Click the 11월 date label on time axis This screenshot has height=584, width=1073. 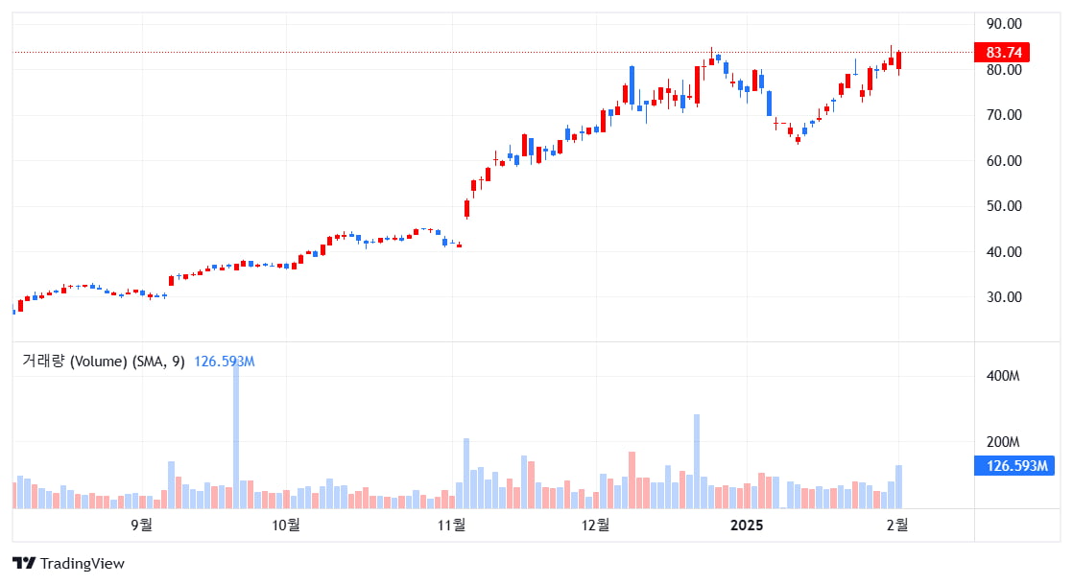(452, 526)
